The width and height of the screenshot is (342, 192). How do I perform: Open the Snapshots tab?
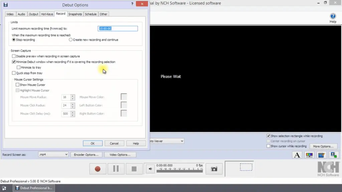click(75, 14)
